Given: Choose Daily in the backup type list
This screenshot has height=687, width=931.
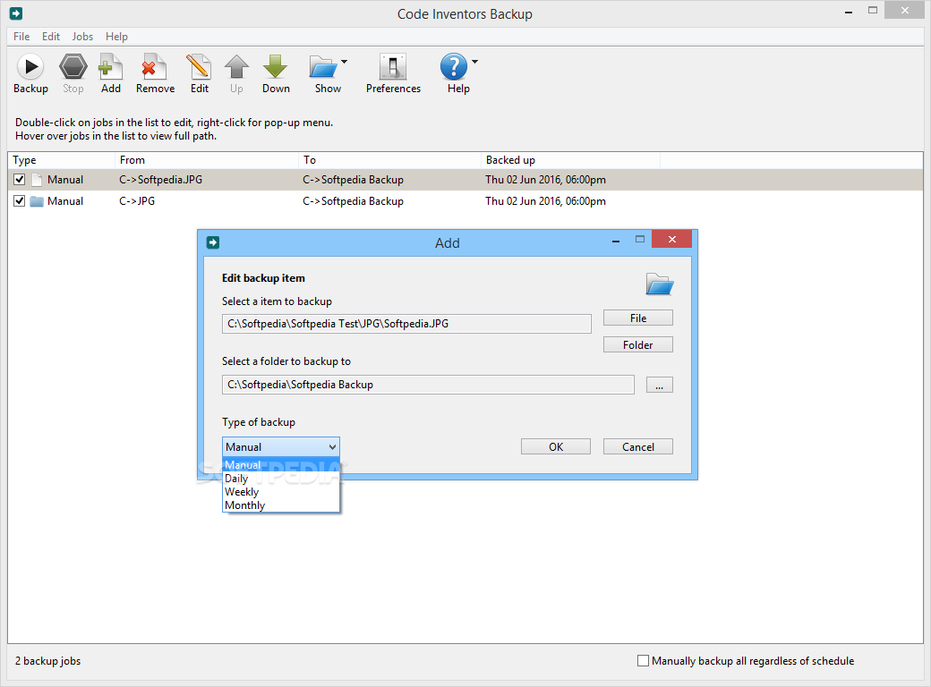Looking at the screenshot, I should point(281,479).
